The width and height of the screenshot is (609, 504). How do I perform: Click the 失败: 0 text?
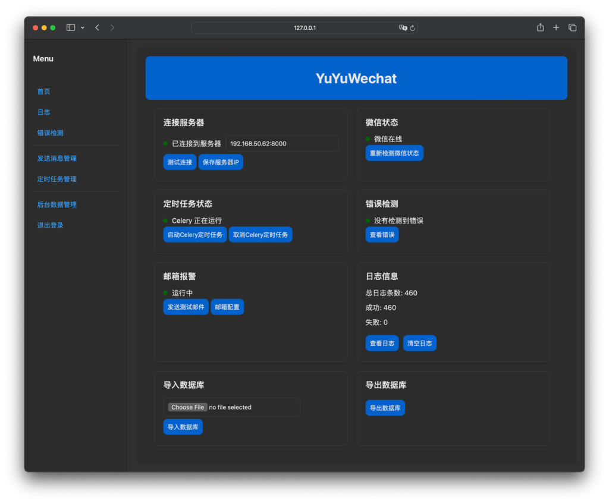[376, 322]
